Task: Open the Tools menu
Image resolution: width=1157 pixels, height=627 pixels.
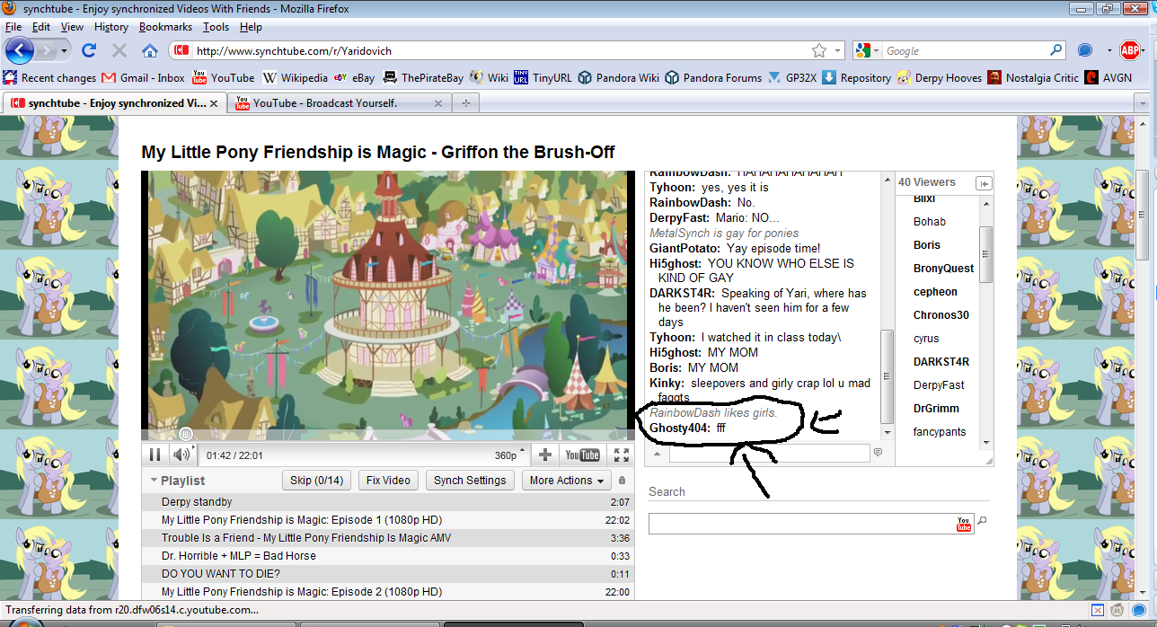Action: (216, 27)
